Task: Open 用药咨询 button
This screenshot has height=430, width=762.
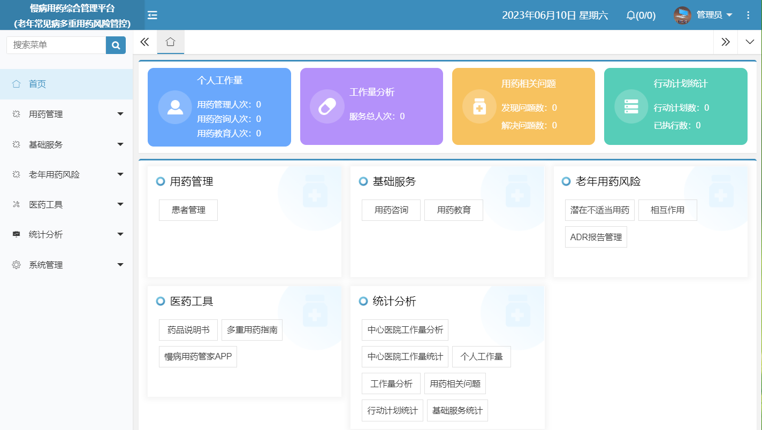Action: point(391,210)
